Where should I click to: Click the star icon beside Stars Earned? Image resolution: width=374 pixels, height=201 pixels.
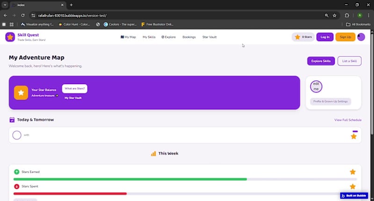coord(352,172)
